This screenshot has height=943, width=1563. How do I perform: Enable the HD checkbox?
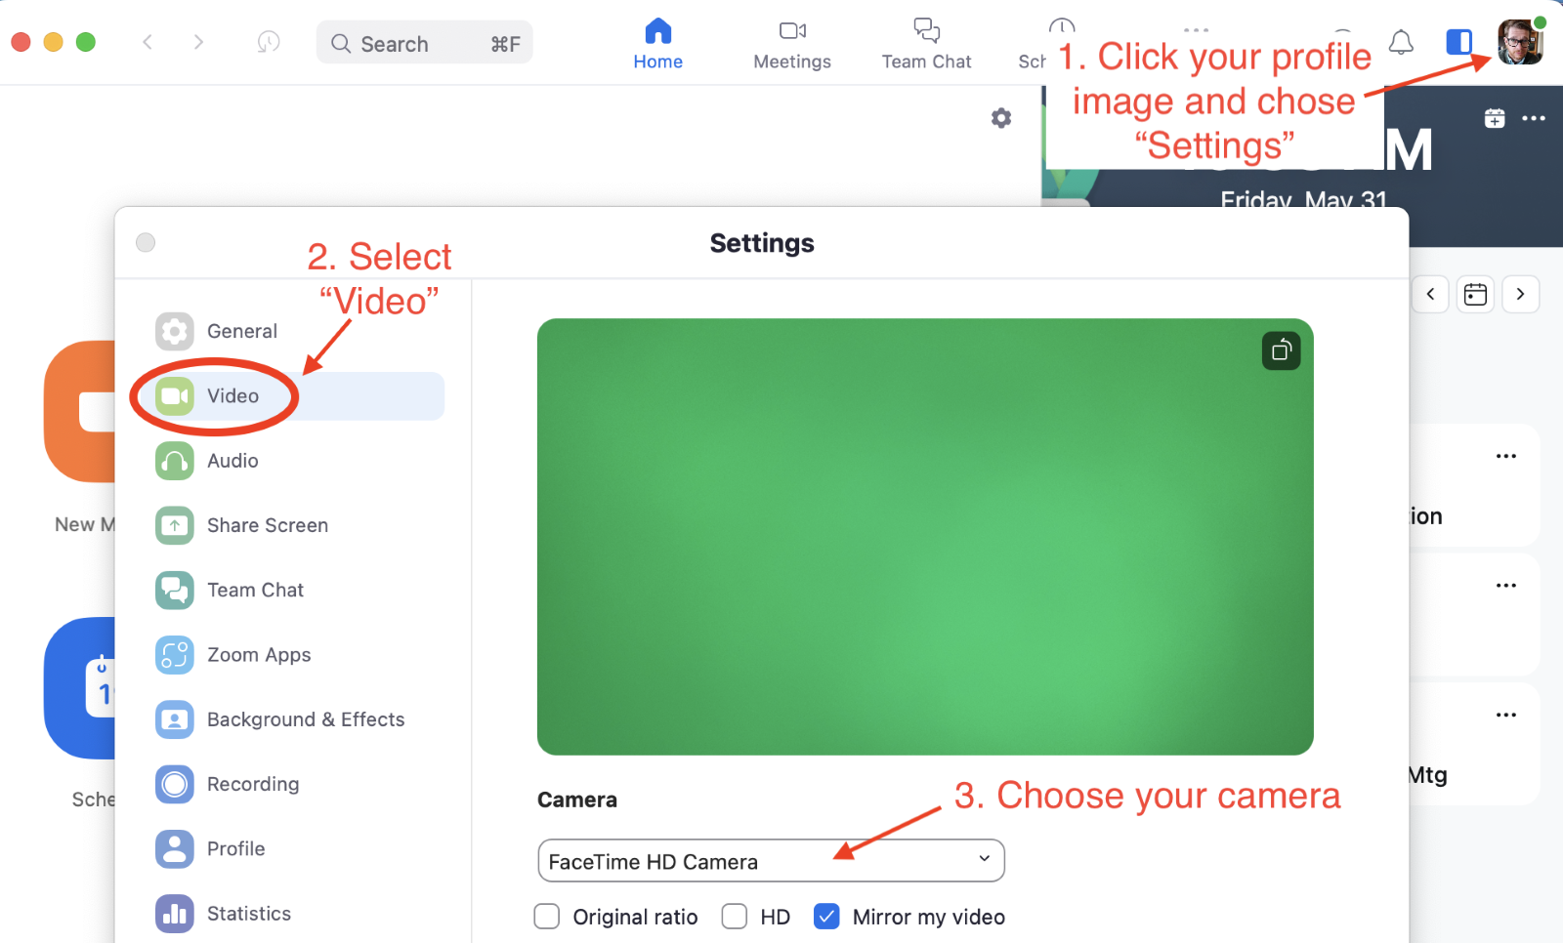pos(735,917)
